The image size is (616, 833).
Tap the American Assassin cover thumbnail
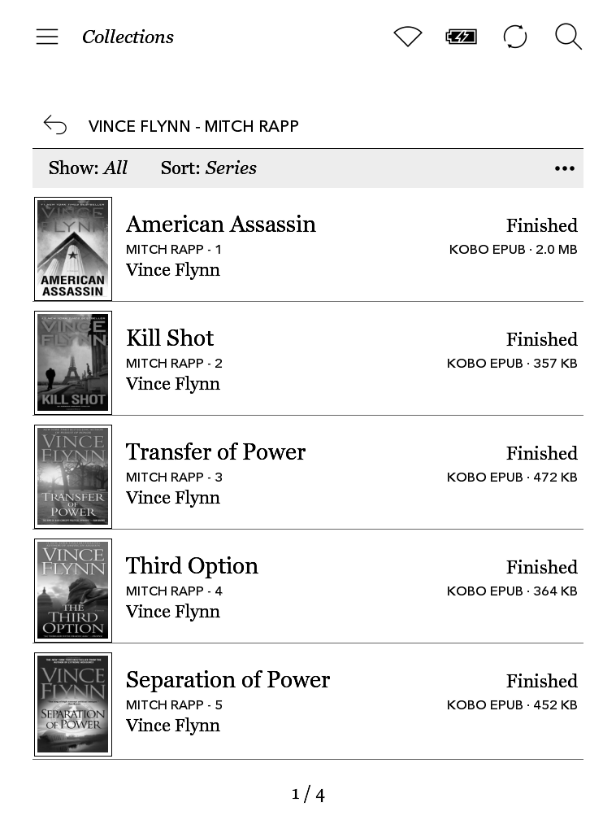click(x=73, y=249)
